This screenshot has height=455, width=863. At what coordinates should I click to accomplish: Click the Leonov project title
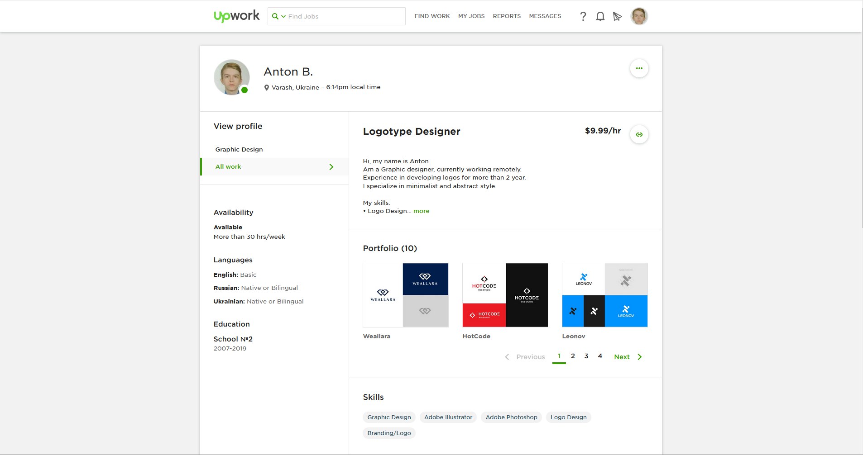pos(574,336)
